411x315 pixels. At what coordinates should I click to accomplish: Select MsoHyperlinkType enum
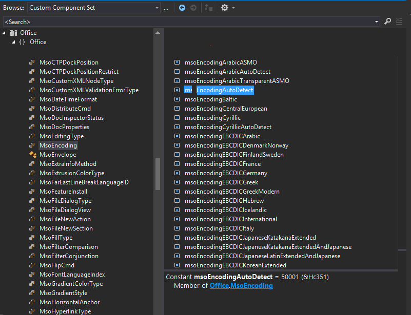click(65, 311)
